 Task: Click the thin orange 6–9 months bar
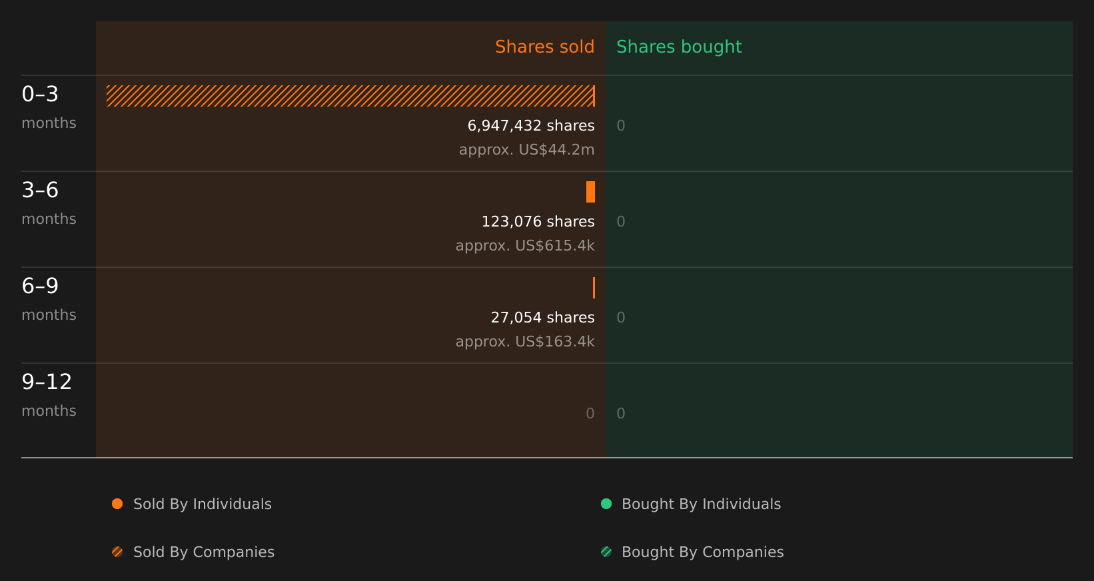(x=594, y=288)
